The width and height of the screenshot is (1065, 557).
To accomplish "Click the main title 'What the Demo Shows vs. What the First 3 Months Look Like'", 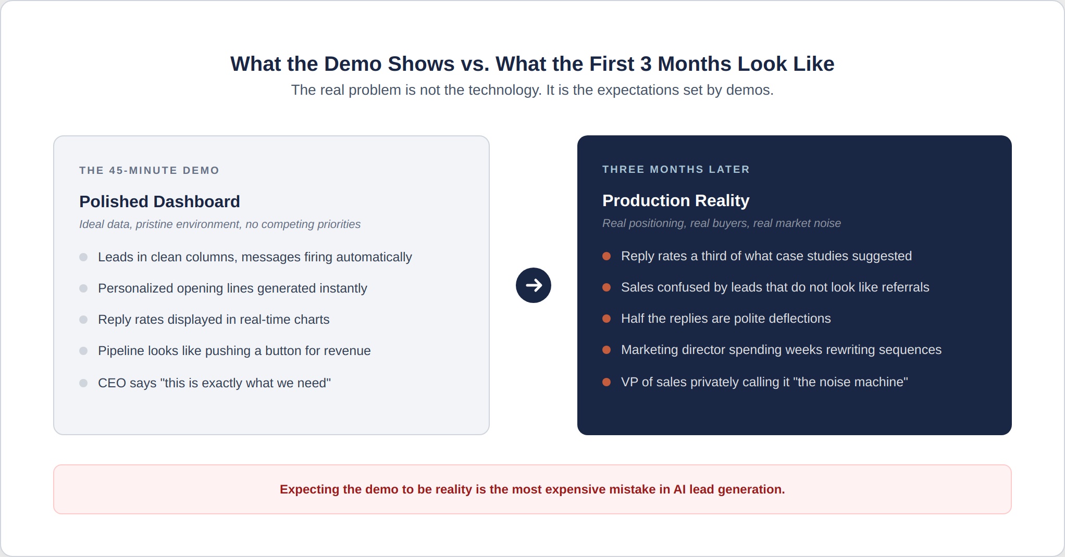I will click(532, 64).
